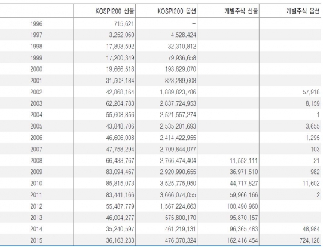The height and width of the screenshot is (247, 323).
Task: Select the KOSPI200 선물 column header
Action: (x=115, y=11)
